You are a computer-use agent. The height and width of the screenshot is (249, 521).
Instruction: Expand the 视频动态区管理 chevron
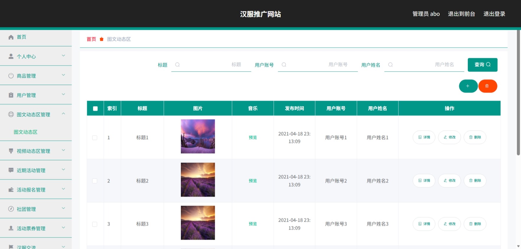coord(63,150)
